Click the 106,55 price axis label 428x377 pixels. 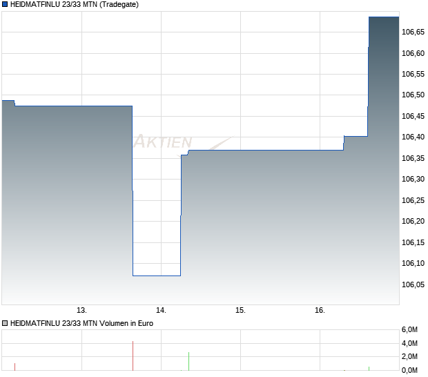[x=413, y=75]
